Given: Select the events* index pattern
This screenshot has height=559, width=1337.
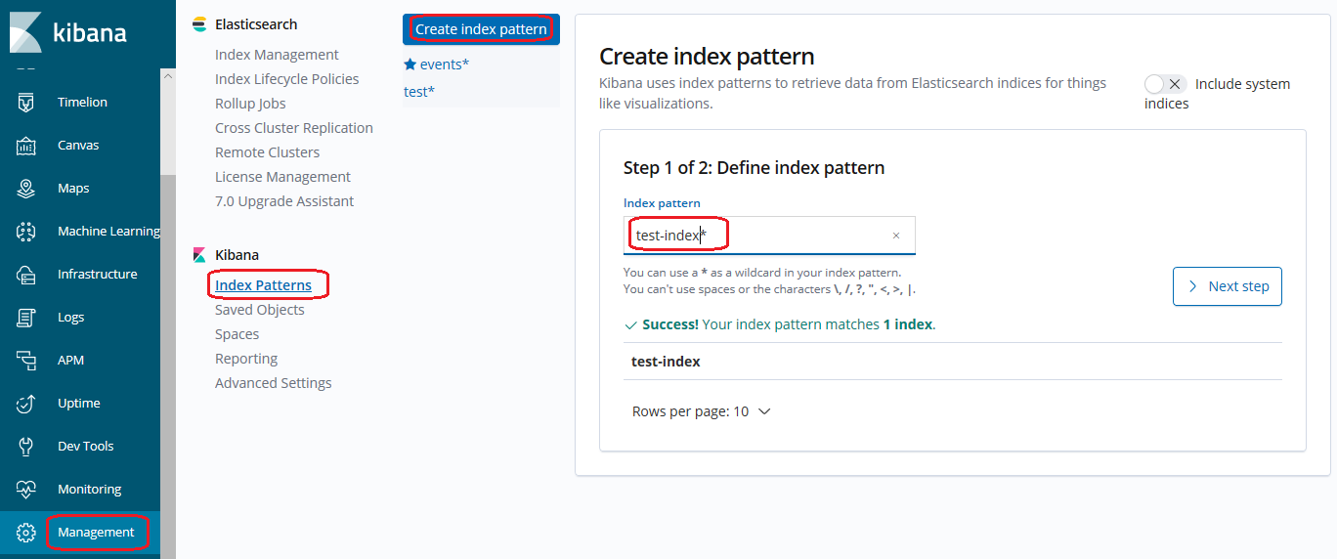Looking at the screenshot, I should pos(445,64).
